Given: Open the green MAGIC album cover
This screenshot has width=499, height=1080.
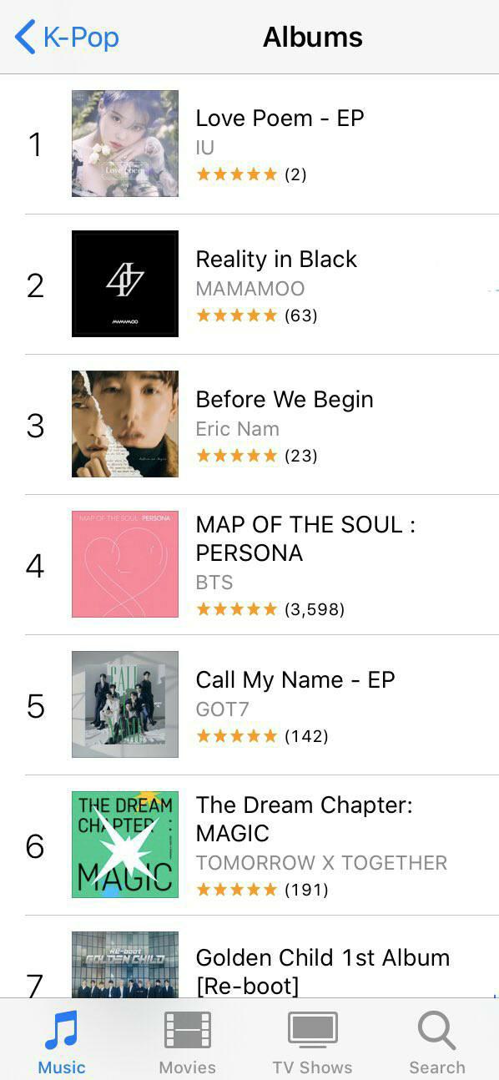Looking at the screenshot, I should [x=125, y=845].
